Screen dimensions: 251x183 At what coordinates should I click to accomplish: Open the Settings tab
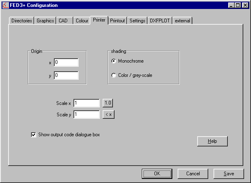tap(137, 21)
